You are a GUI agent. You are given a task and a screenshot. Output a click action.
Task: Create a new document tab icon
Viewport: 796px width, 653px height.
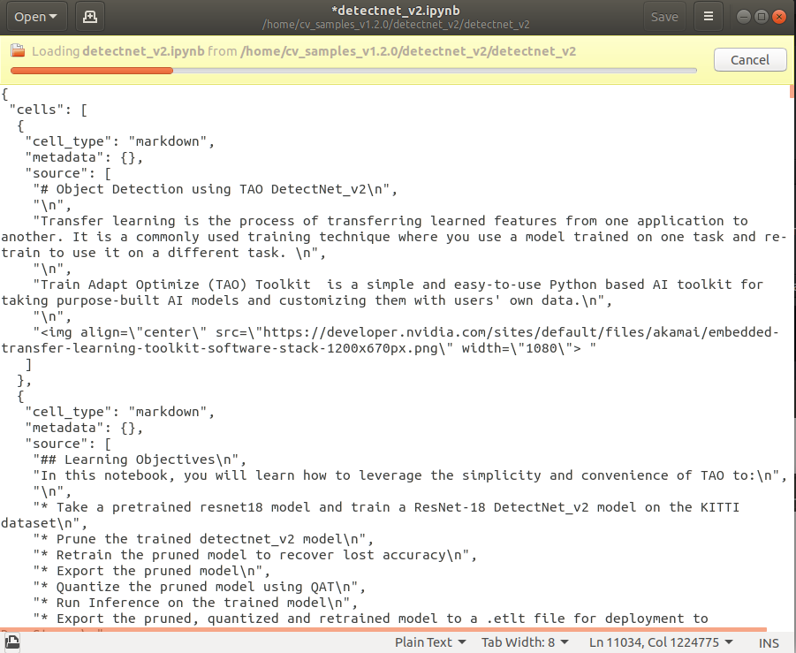pos(90,17)
